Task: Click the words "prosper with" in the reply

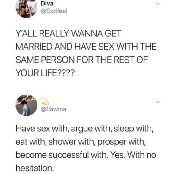Action: click(121, 142)
